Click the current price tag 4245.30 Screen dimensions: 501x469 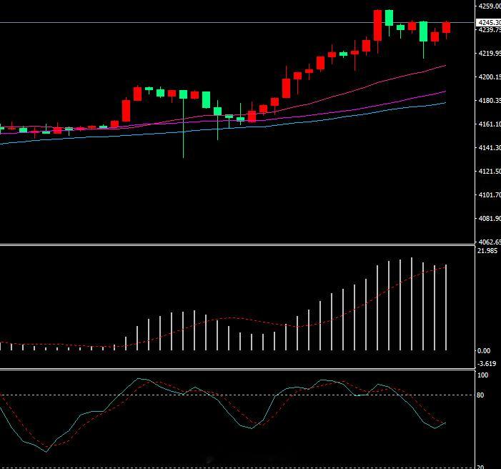coord(489,22)
